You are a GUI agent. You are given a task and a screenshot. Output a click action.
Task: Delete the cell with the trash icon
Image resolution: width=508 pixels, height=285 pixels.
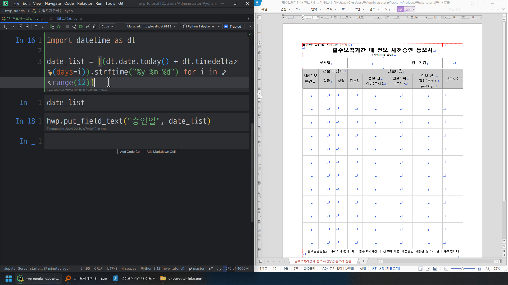pos(95,26)
